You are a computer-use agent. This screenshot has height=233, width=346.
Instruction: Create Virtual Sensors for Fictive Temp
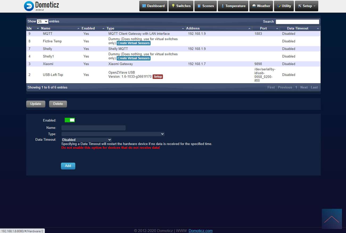coord(134,43)
